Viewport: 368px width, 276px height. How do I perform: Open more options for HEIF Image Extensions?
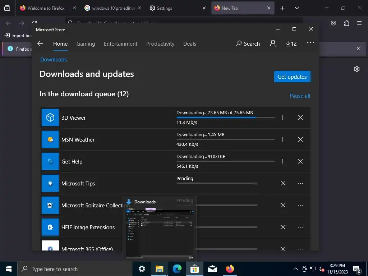[300, 227]
